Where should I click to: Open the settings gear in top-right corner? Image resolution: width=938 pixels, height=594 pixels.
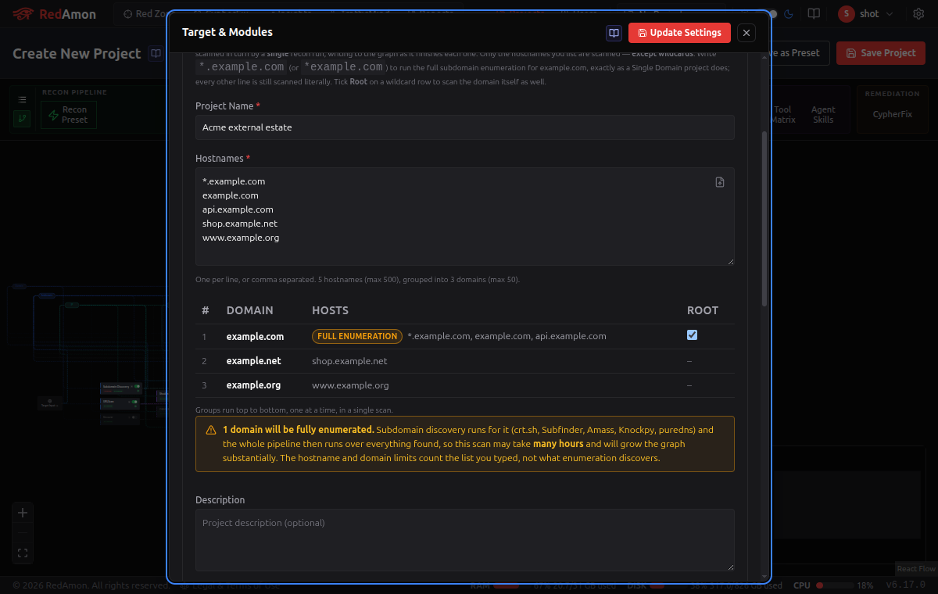918,13
